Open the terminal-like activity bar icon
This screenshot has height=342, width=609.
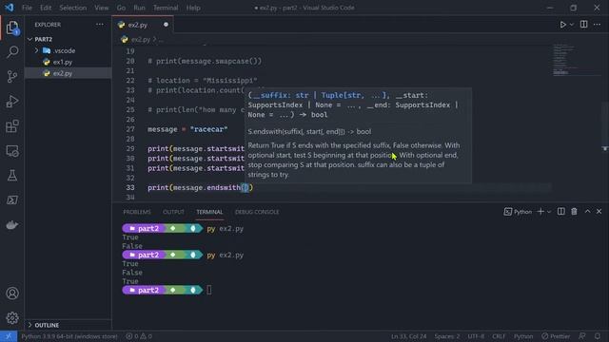[12, 200]
